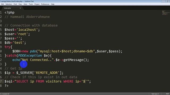Click on the $pass variable line

[x=13, y=38]
